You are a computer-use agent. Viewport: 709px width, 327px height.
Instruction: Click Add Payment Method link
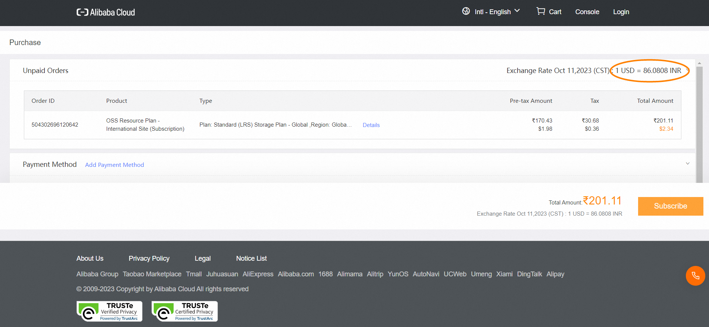pos(115,165)
